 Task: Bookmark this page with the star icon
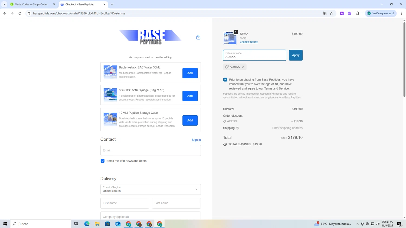331,13
